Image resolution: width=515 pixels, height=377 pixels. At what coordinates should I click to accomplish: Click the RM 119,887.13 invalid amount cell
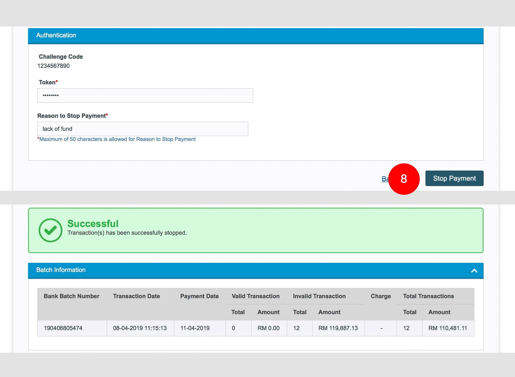(338, 328)
